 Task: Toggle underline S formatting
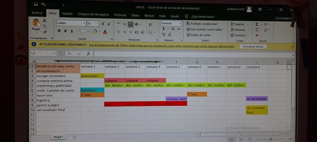click(x=72, y=31)
